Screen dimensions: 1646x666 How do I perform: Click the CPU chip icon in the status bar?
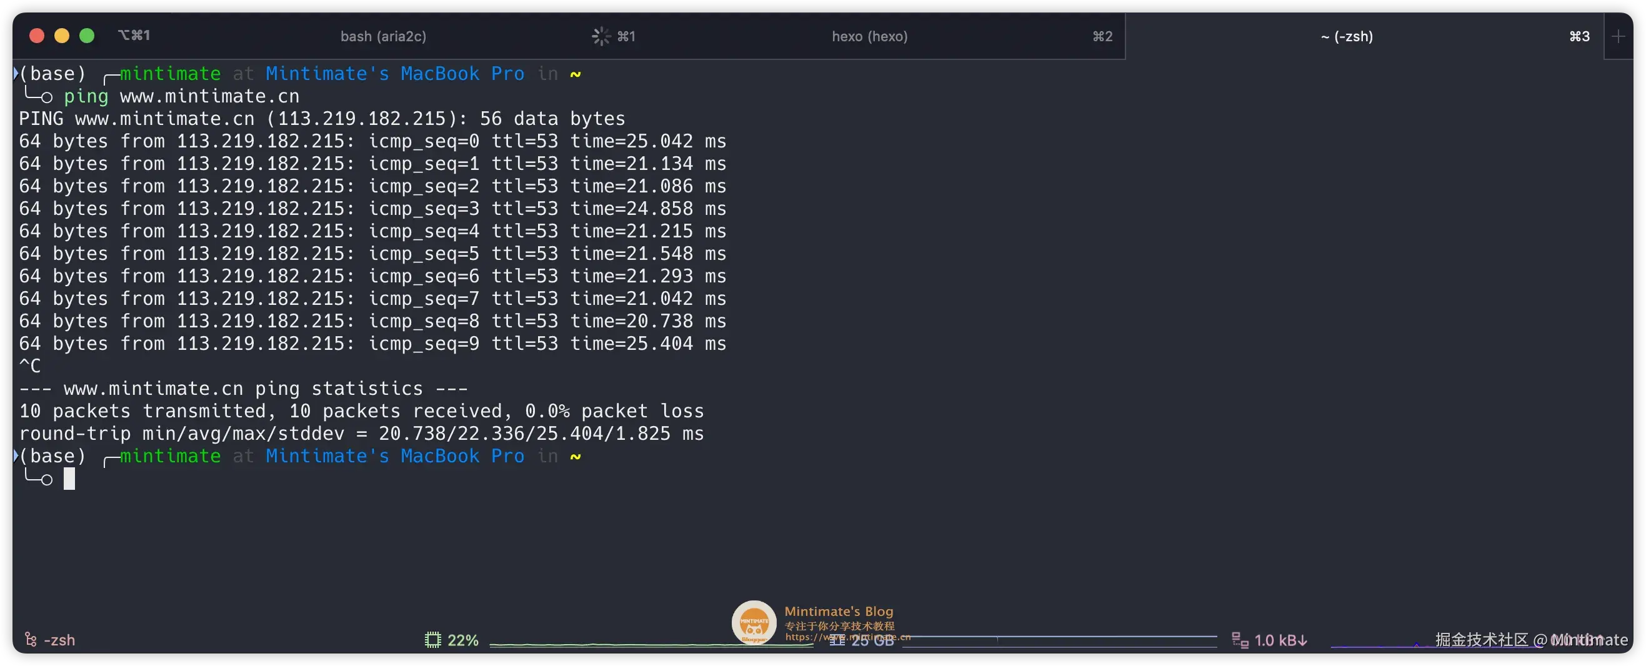point(432,639)
